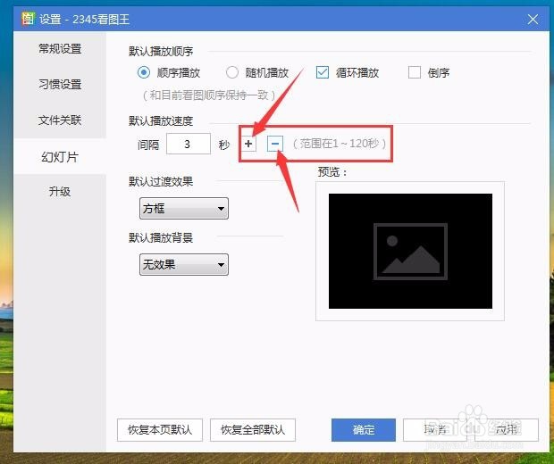This screenshot has height=464, width=554.
Task: Select the 幻灯片 tab
Action: pos(60,157)
